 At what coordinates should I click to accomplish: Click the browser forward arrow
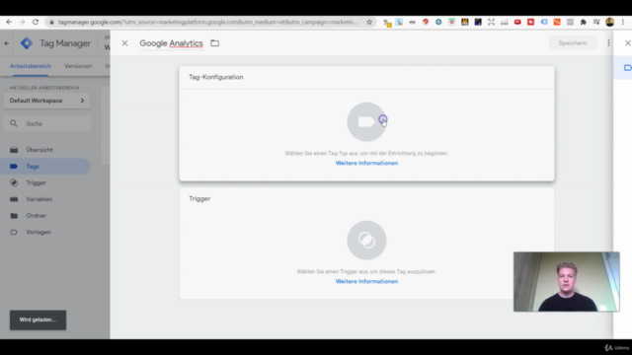pyautogui.click(x=22, y=22)
